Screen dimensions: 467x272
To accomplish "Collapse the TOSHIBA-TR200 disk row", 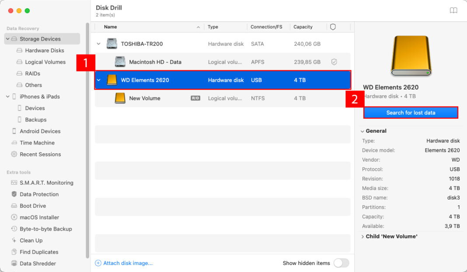I will point(99,44).
